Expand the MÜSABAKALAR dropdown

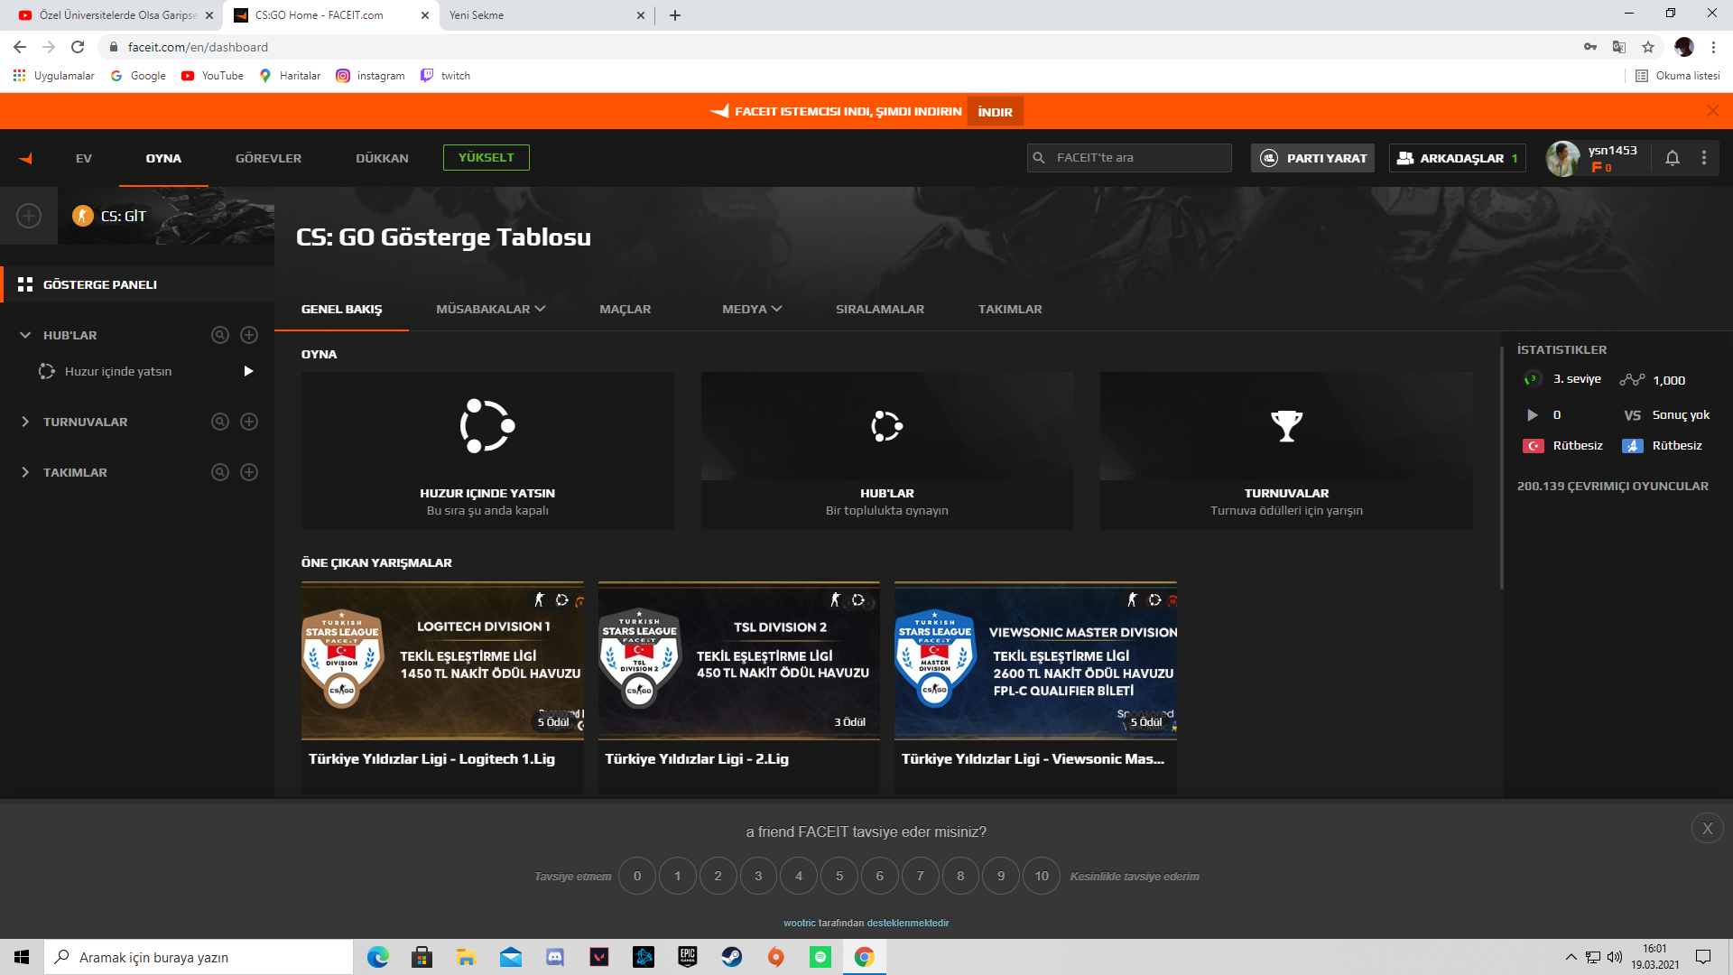(x=490, y=309)
